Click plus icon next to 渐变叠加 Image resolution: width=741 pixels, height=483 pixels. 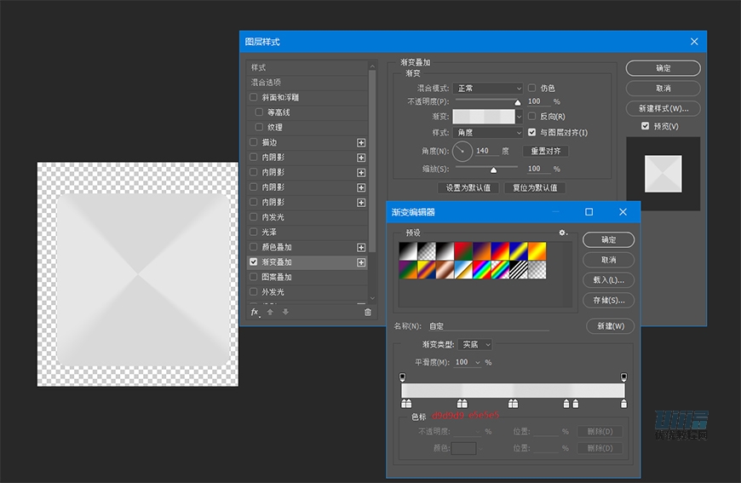361,262
